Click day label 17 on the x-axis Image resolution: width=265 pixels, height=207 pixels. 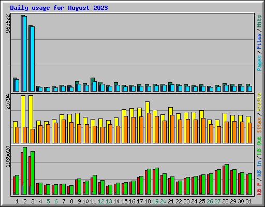[140, 201]
